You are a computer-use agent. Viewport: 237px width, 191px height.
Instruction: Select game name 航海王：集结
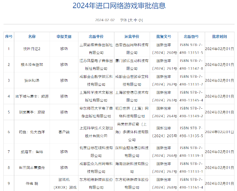(32, 151)
